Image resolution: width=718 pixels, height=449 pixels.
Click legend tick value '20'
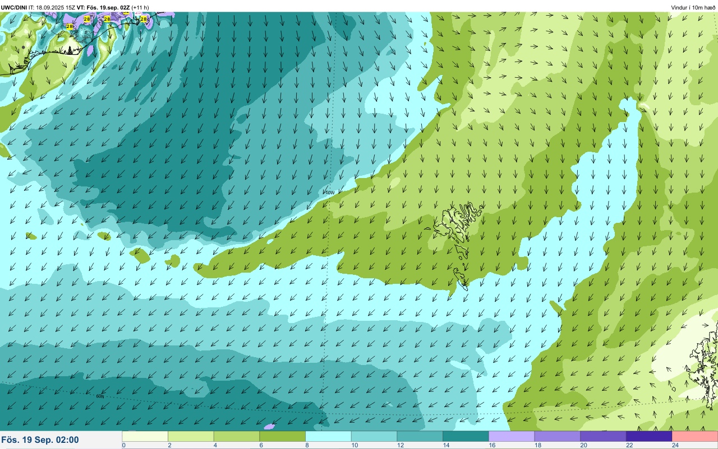click(x=583, y=445)
